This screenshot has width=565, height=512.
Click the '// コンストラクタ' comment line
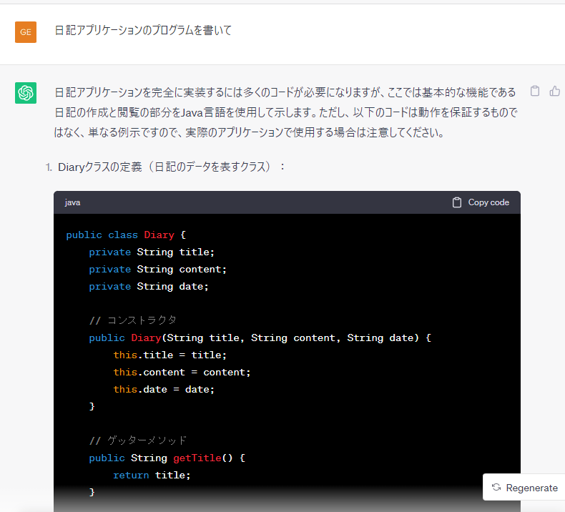click(x=133, y=320)
